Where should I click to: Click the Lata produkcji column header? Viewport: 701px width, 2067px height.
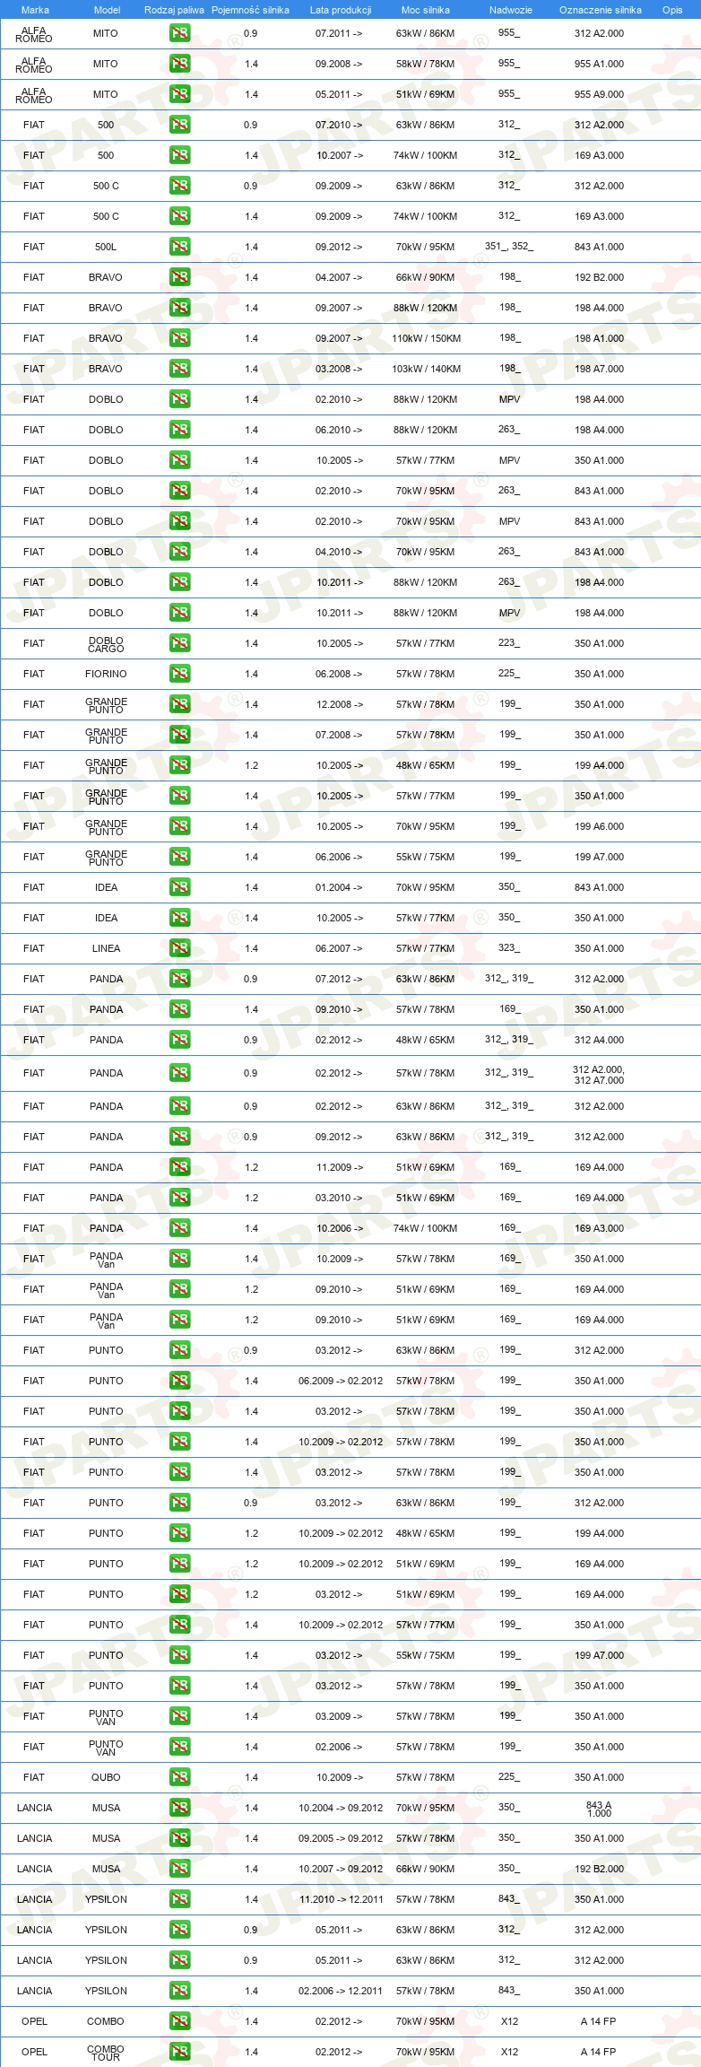tap(341, 10)
